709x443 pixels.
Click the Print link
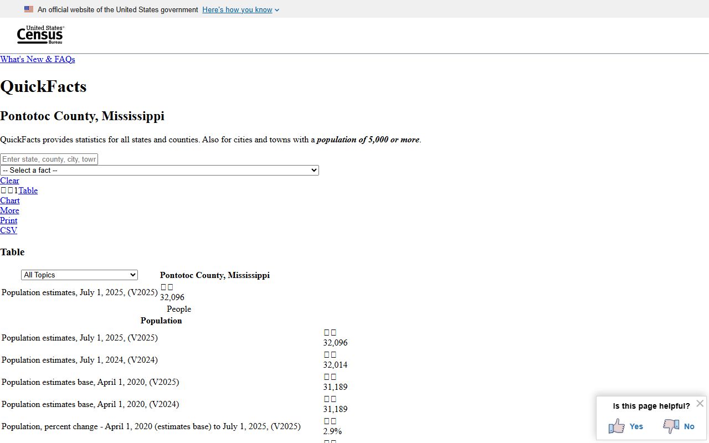point(9,220)
